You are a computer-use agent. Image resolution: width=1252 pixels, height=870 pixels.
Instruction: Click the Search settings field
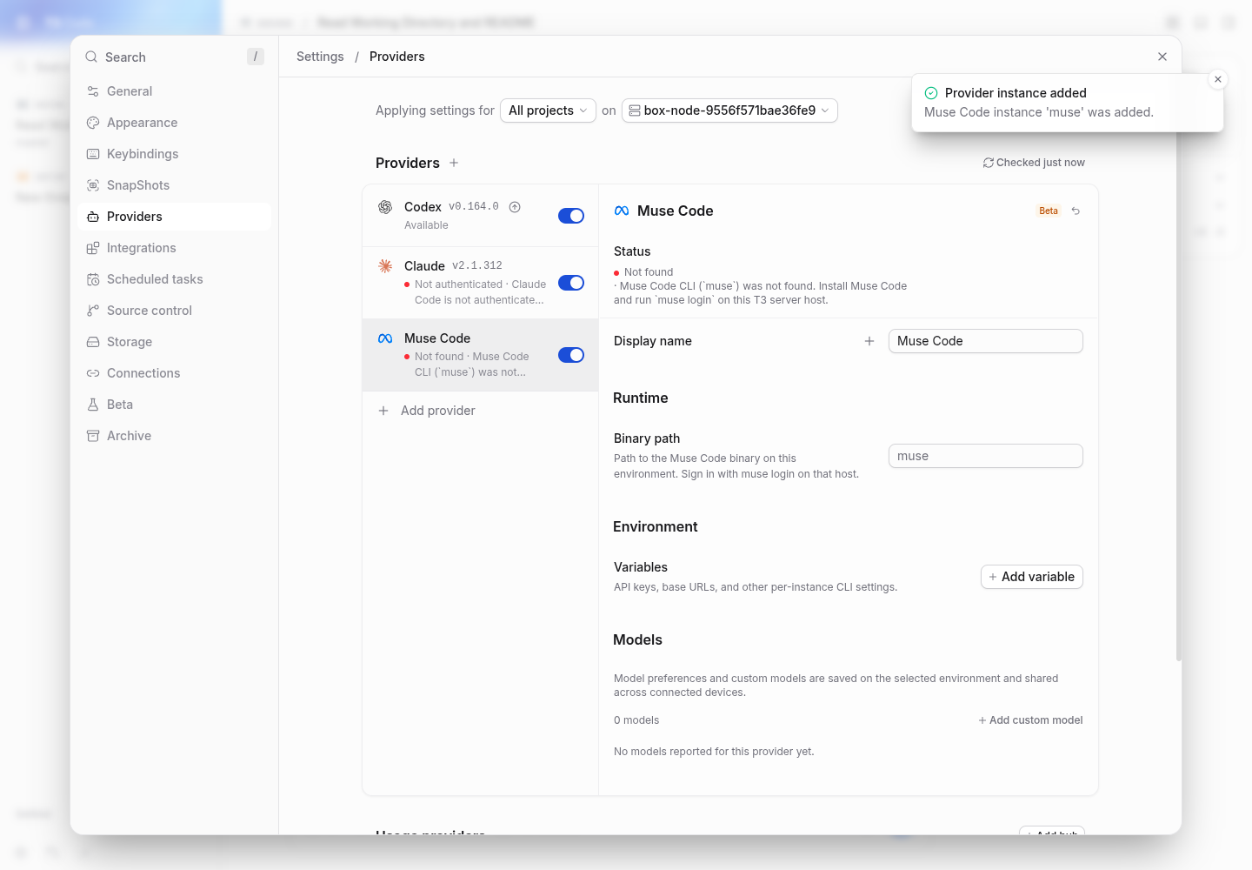174,57
